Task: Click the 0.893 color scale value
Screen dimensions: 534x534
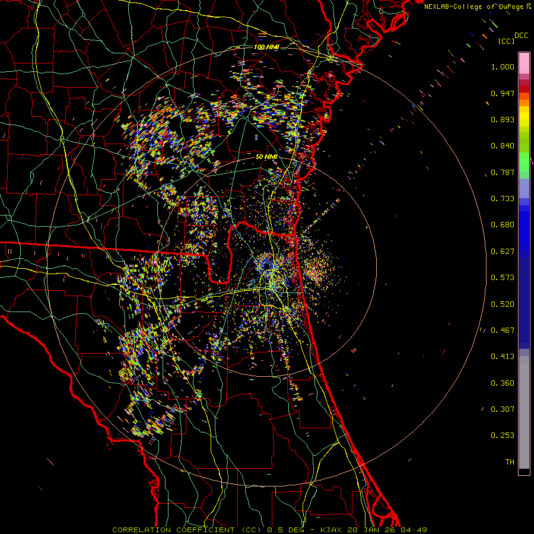Action: [503, 119]
